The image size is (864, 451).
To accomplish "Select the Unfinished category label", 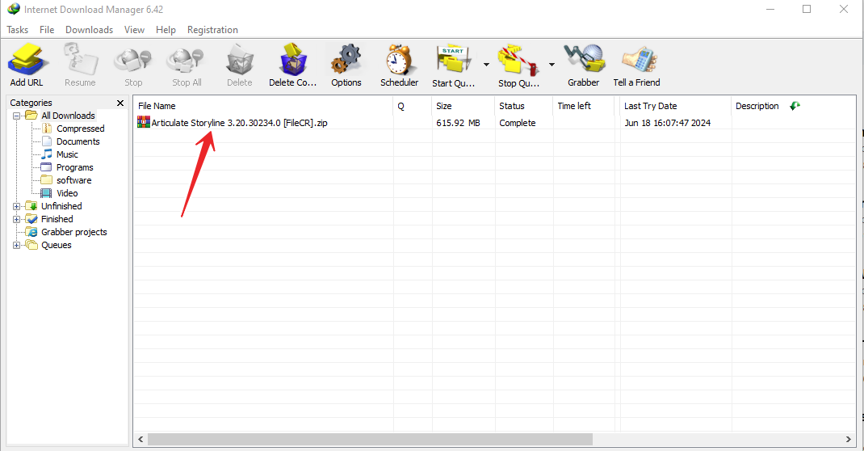I will click(x=61, y=205).
